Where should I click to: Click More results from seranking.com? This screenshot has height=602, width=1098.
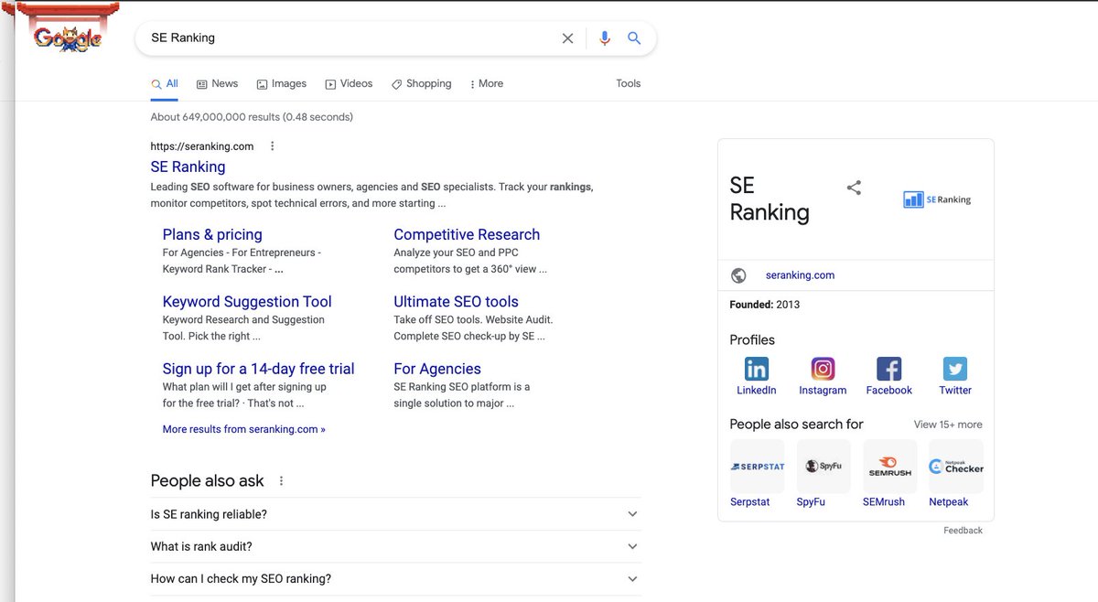coord(243,429)
